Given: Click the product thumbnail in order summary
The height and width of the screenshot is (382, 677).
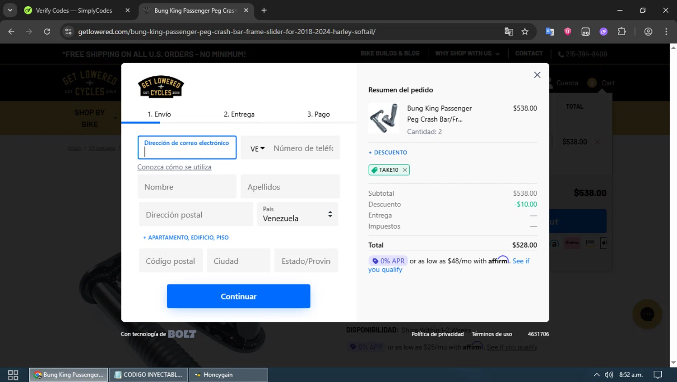Looking at the screenshot, I should pos(384,118).
